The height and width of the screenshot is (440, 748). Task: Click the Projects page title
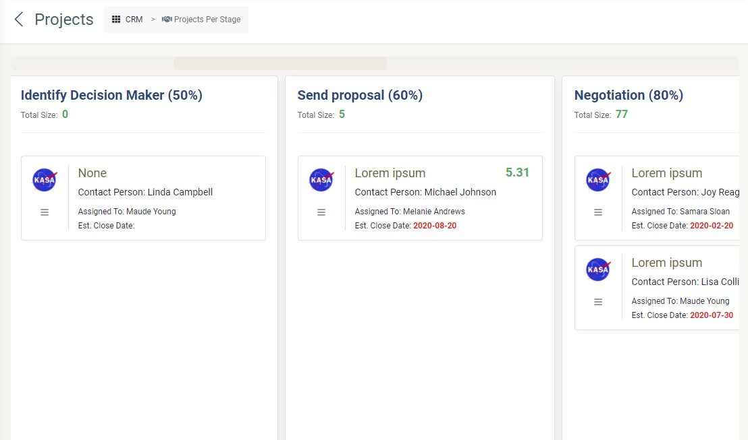pos(64,20)
